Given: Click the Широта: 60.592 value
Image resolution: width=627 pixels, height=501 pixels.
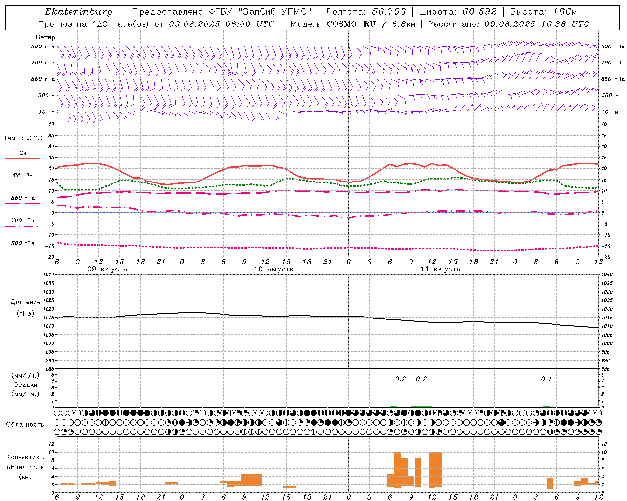Looking at the screenshot, I should [x=458, y=12].
